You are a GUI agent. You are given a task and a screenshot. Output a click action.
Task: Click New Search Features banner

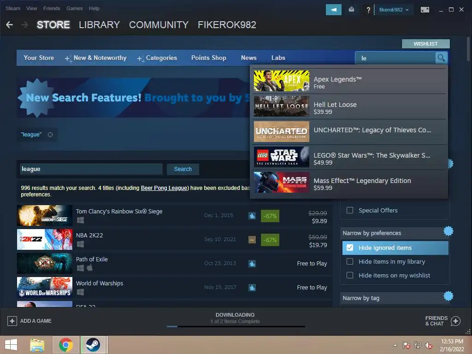point(134,98)
